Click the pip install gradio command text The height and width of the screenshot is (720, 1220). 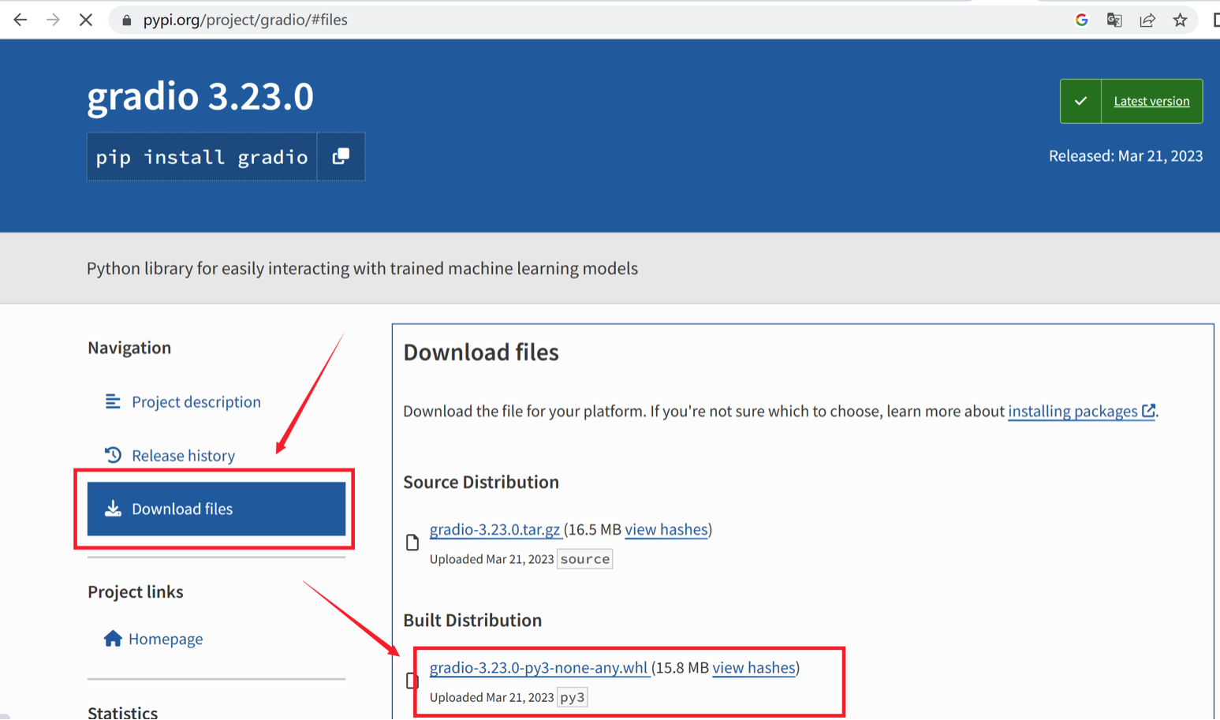point(202,157)
